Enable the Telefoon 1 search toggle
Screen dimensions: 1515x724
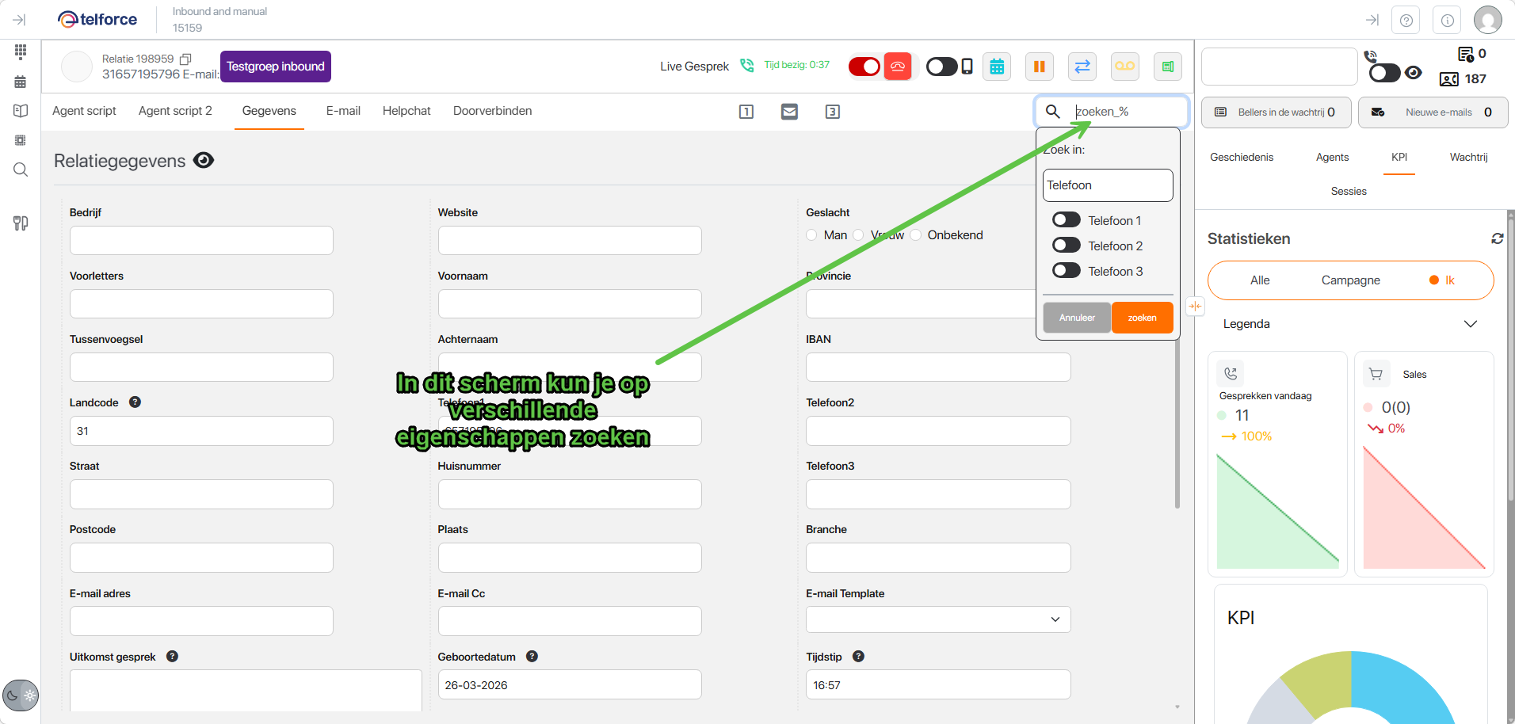click(1066, 220)
